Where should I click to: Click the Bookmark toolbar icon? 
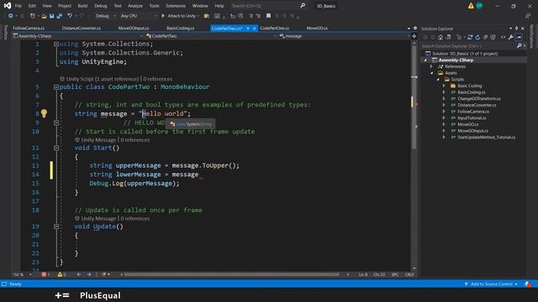pos(268,16)
